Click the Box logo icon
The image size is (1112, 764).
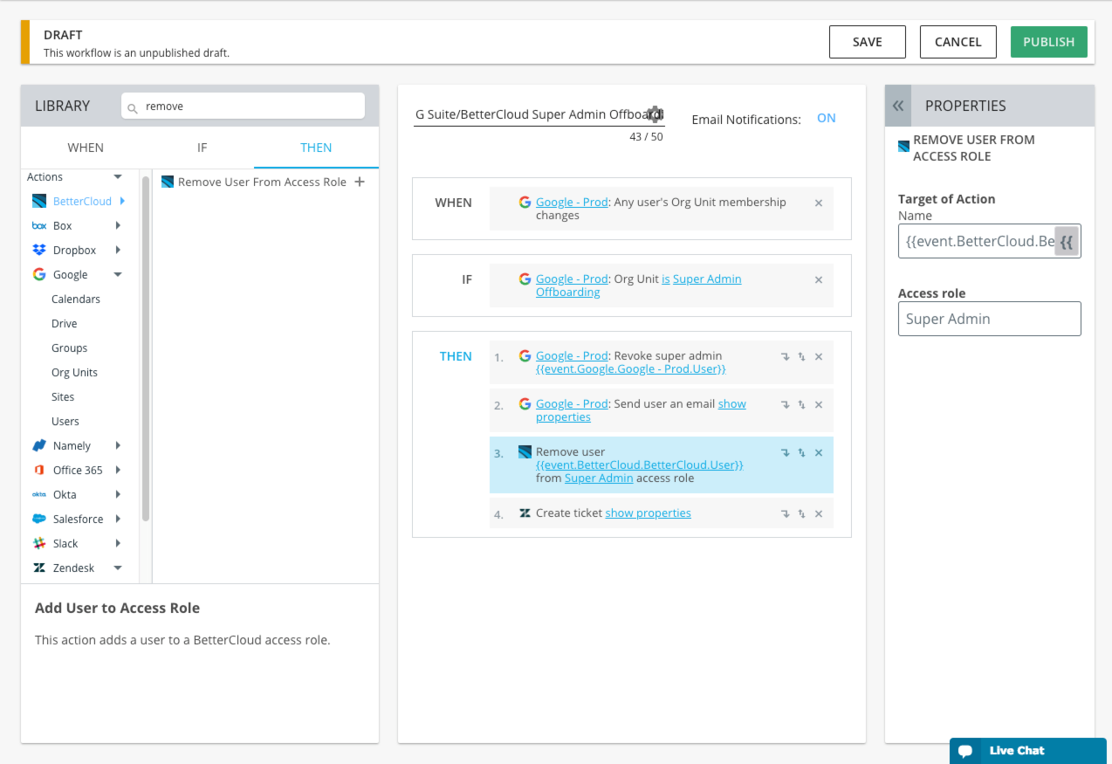click(38, 225)
